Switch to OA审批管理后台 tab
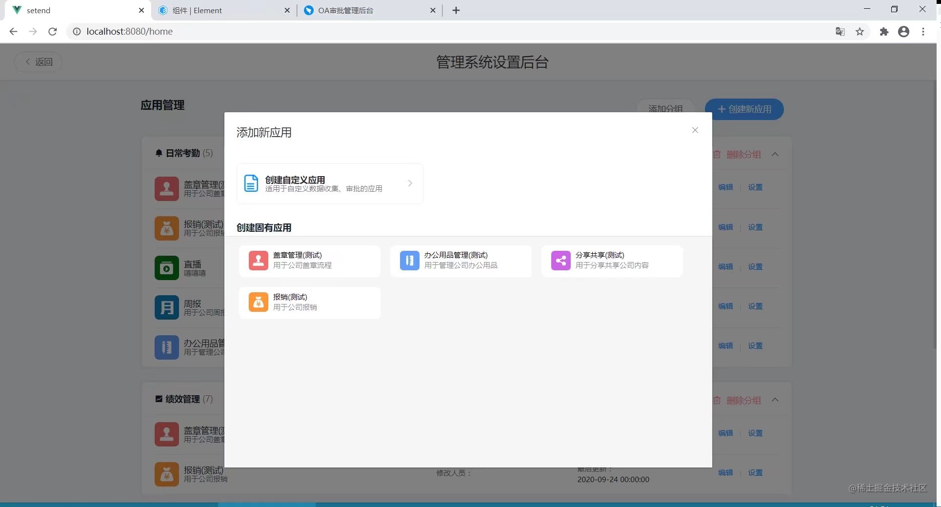Screen dimensions: 941x507 (x=370, y=10)
